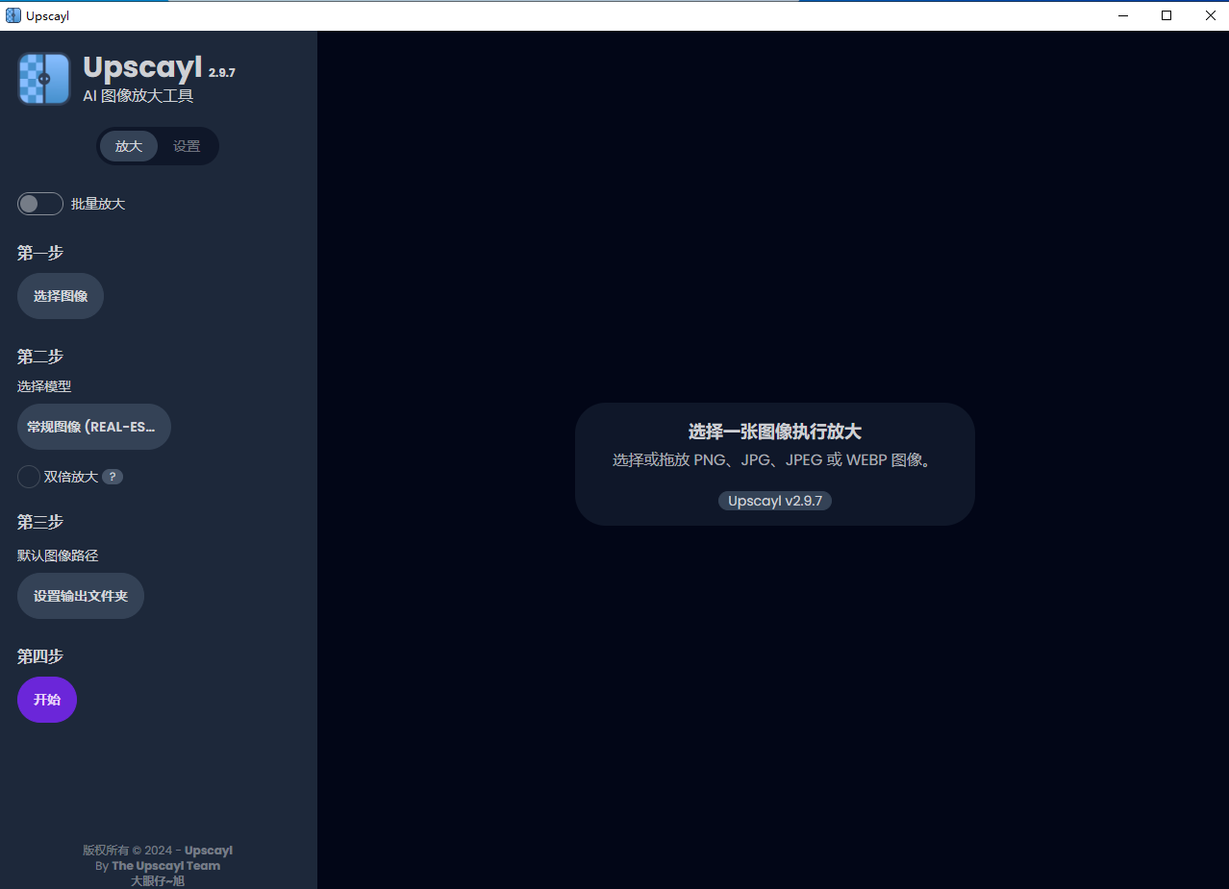The height and width of the screenshot is (889, 1229).
Task: Select the 放大 upscale tab
Action: click(x=129, y=145)
